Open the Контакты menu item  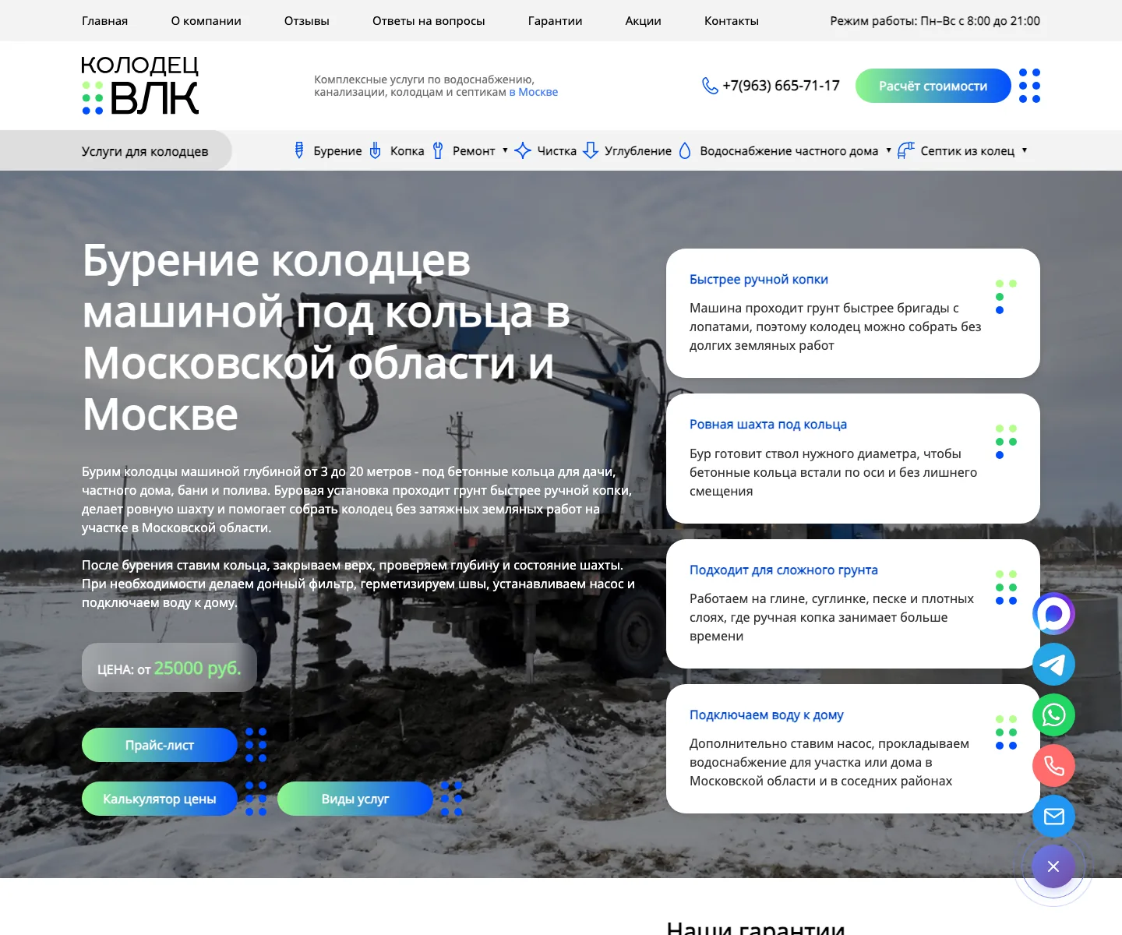coord(731,21)
